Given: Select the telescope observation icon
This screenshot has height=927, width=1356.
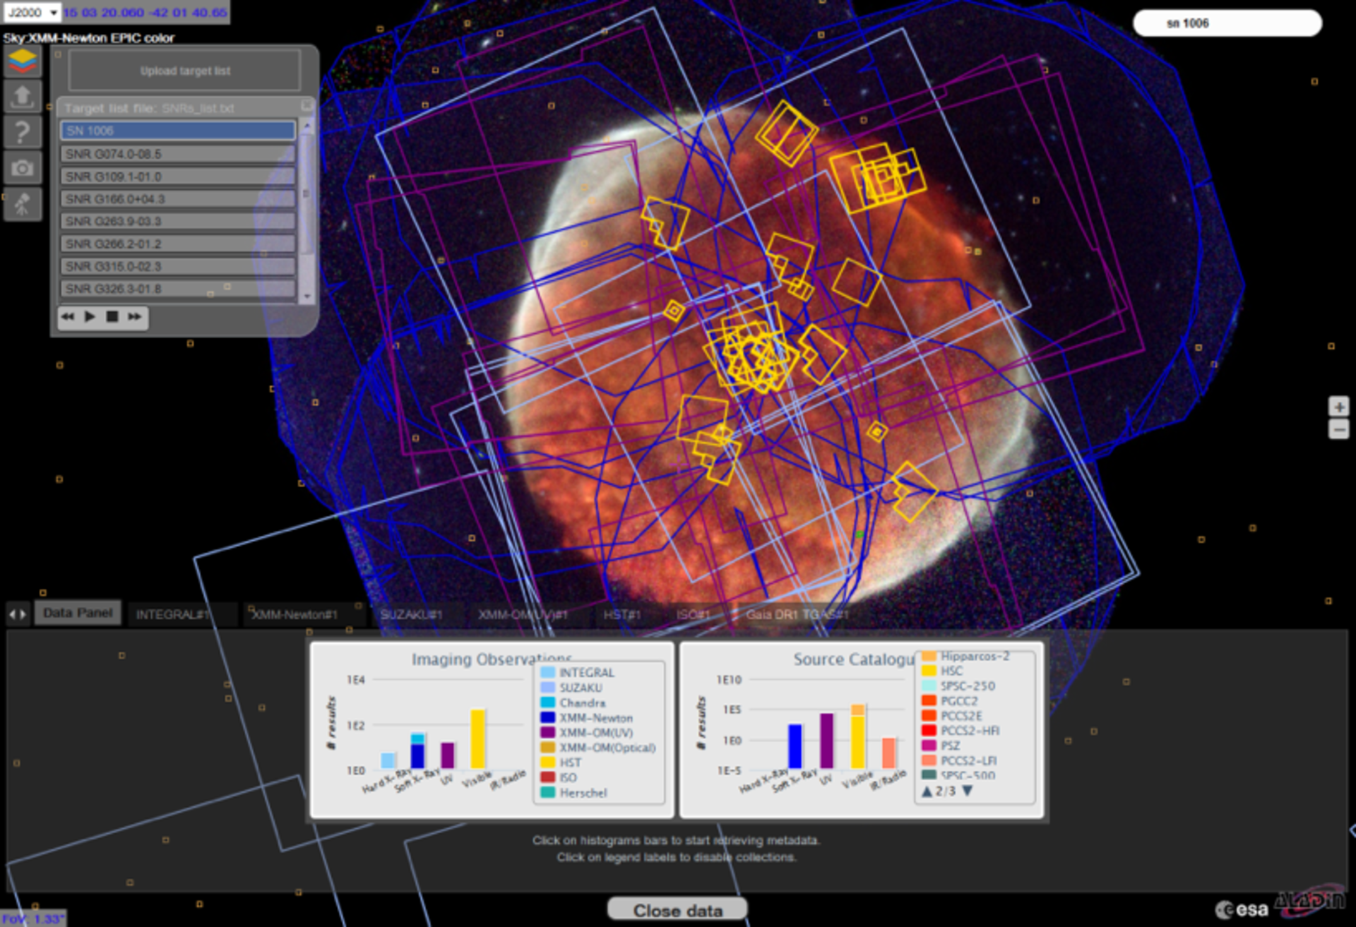Looking at the screenshot, I should coord(22,205).
